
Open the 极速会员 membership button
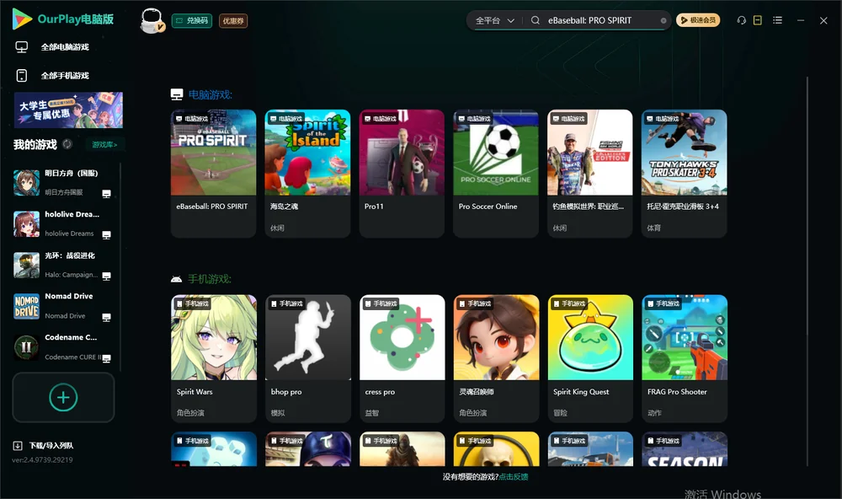pos(698,20)
